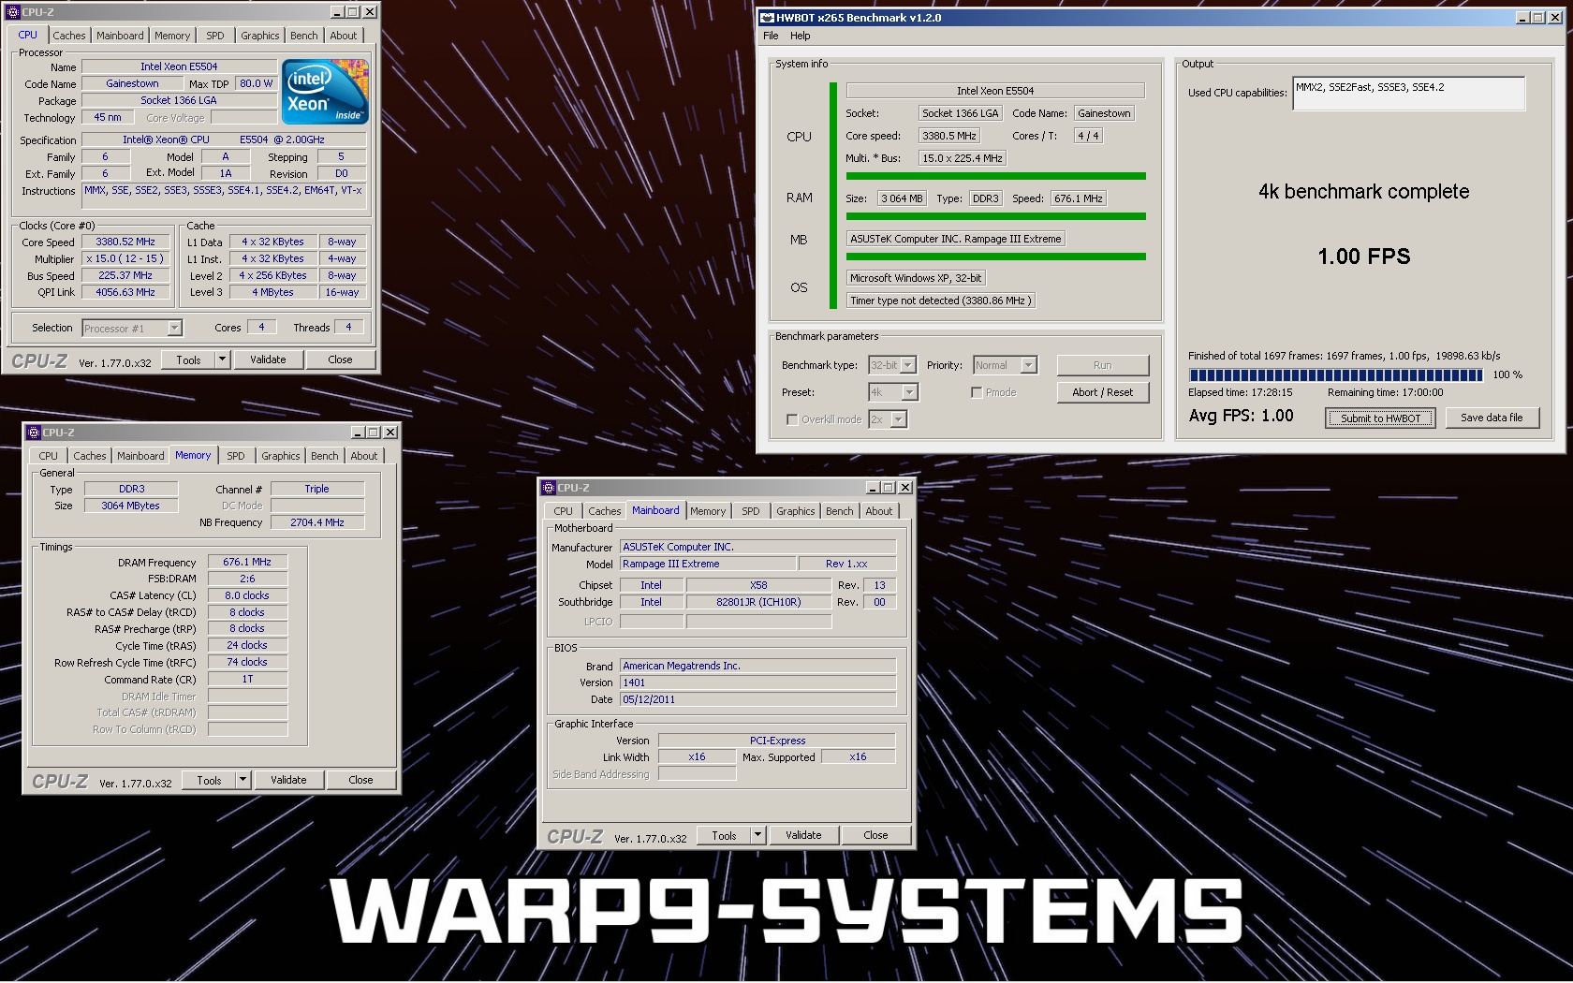The image size is (1573, 983).
Task: Click Abort / Reset button
Action: click(x=1102, y=392)
